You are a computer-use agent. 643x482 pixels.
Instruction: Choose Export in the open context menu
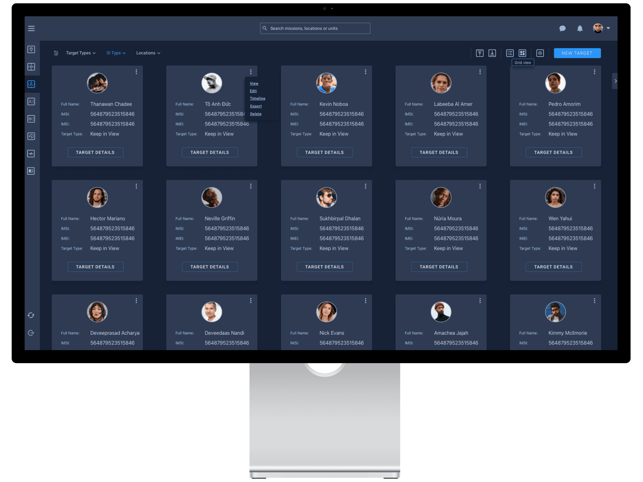tap(256, 106)
